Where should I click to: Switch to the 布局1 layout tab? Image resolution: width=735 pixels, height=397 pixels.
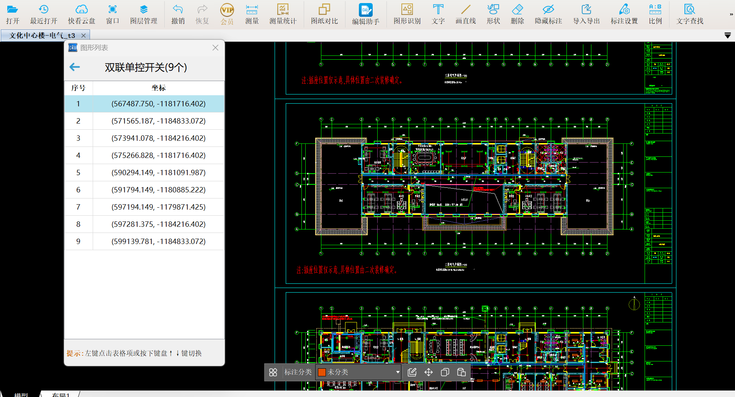(x=61, y=394)
